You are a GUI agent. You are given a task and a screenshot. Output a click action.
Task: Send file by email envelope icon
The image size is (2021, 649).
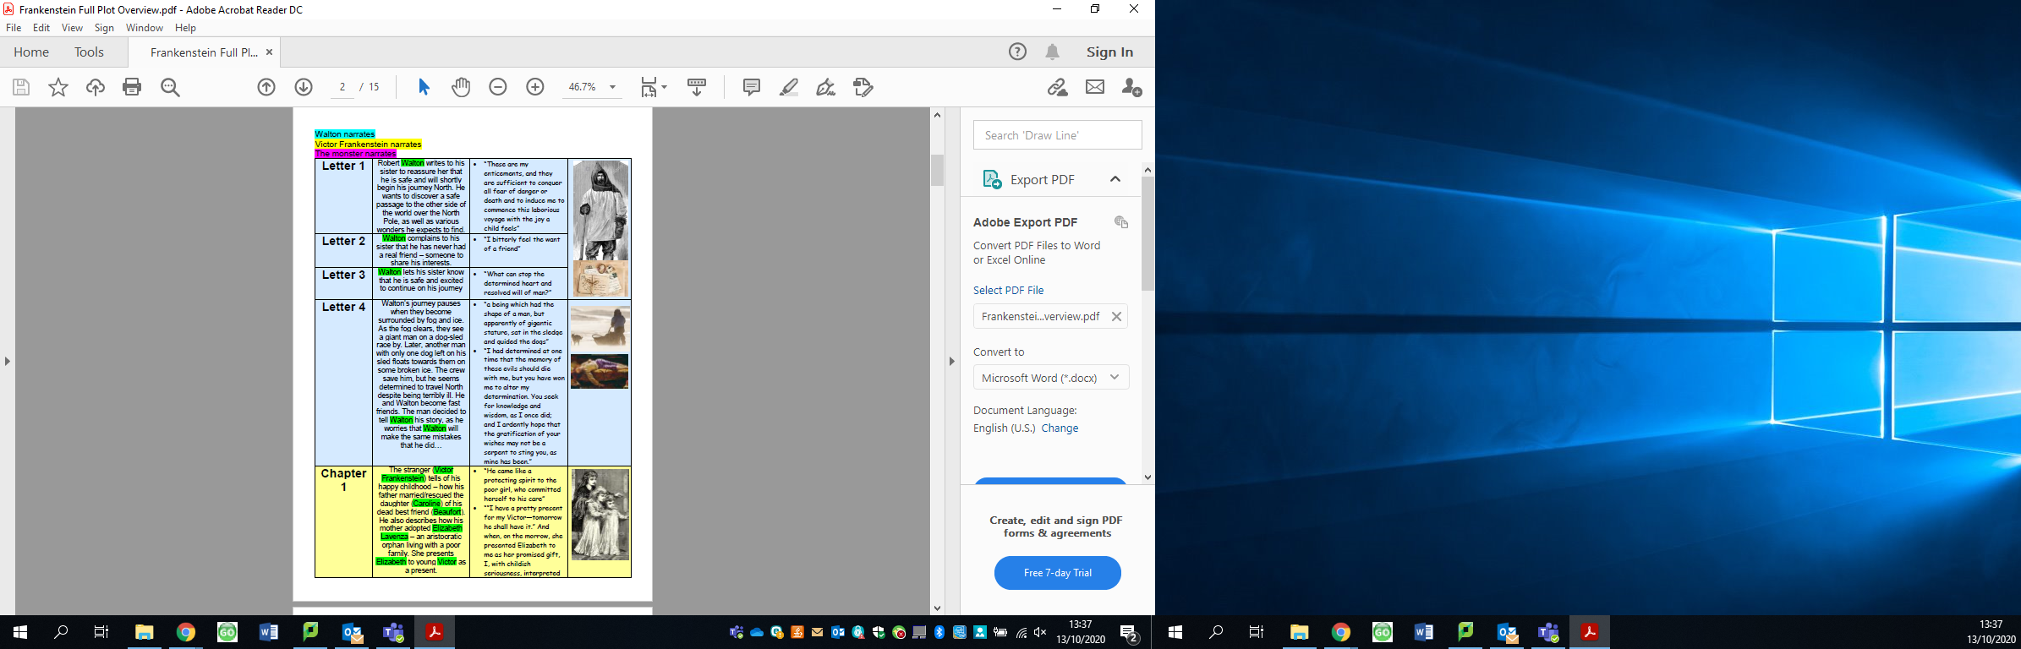[1095, 87]
